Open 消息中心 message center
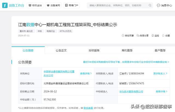175x112 pixels. click(164, 5)
